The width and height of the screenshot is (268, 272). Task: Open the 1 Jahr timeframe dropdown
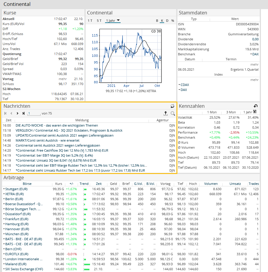click(113, 21)
